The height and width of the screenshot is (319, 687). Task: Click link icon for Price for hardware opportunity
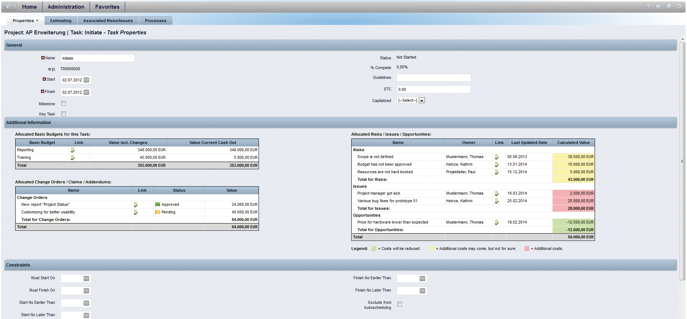(x=497, y=222)
